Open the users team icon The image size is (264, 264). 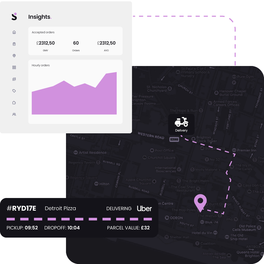(x=14, y=114)
